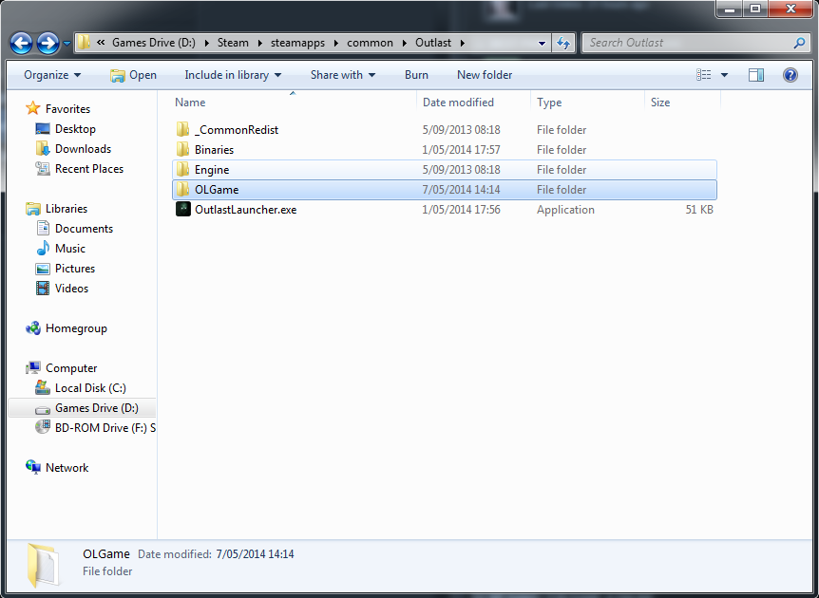Viewport: 819px width, 598px height.
Task: Click the Favorites star in navigation pane
Action: (33, 108)
